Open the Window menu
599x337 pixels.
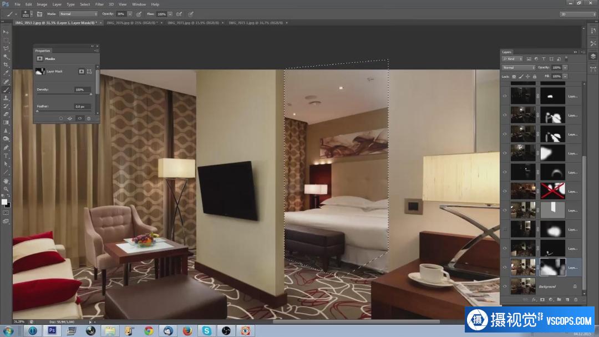point(139,4)
